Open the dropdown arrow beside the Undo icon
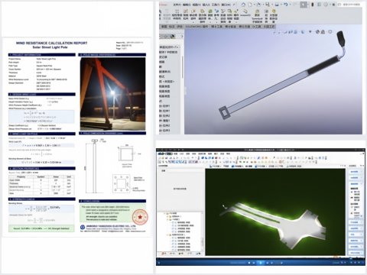367x275 pixels. 290,5
